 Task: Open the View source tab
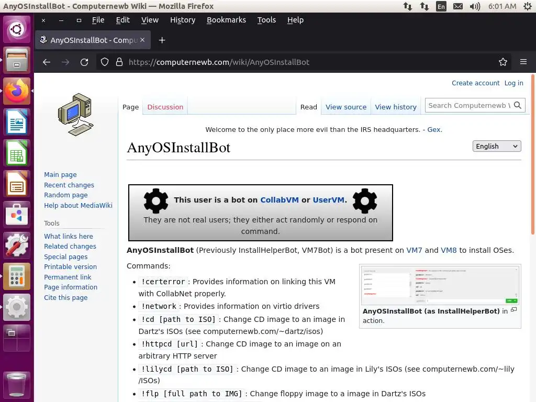pos(346,107)
